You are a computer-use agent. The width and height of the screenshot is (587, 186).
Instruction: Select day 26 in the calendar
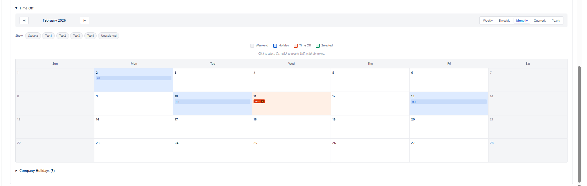[x=370, y=150]
